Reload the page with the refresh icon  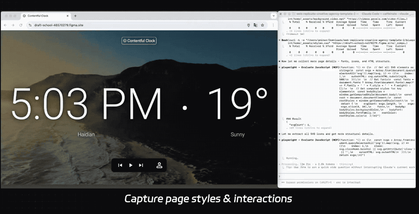coord(21,25)
